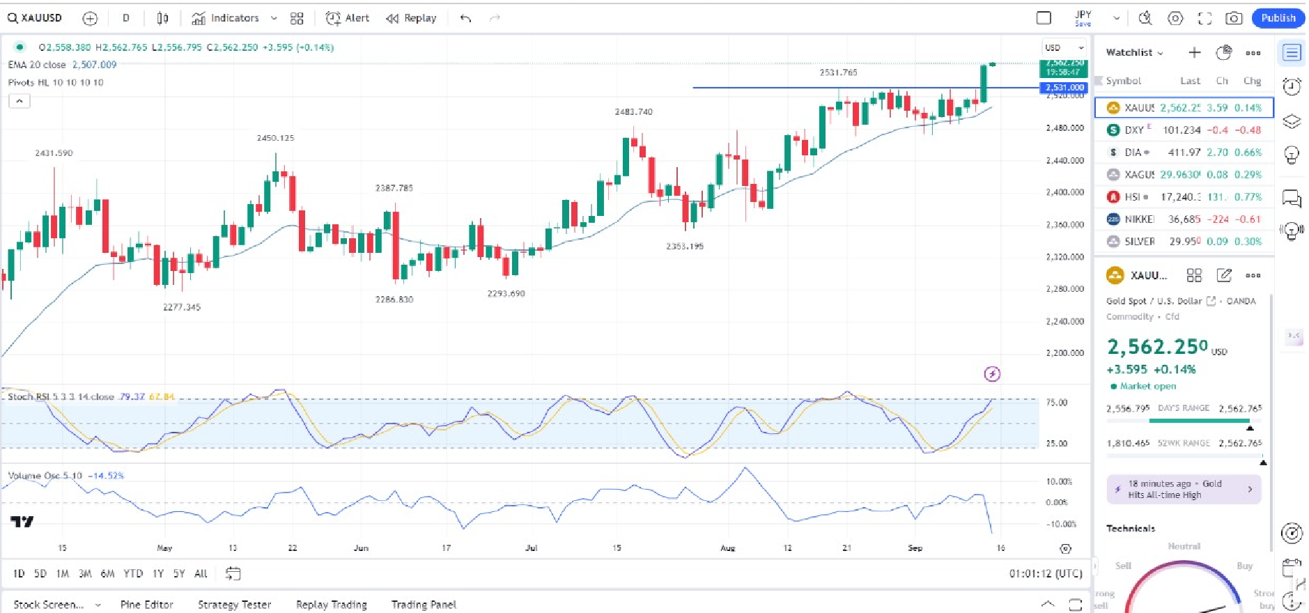This screenshot has width=1309, height=613.
Task: Enter fullscreen mode
Action: (1205, 18)
